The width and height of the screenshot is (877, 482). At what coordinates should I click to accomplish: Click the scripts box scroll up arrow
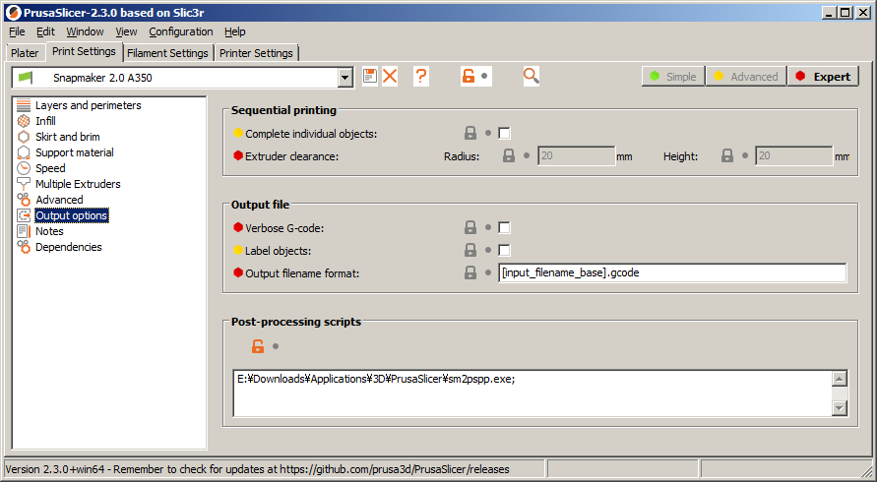[839, 379]
